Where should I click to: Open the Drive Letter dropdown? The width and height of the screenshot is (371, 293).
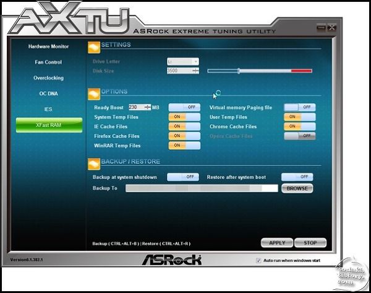pyautogui.click(x=183, y=61)
